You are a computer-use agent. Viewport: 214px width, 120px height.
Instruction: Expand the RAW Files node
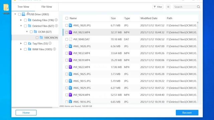[x=21, y=49]
